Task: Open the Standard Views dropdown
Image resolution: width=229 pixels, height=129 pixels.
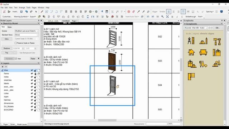Action: [26, 35]
